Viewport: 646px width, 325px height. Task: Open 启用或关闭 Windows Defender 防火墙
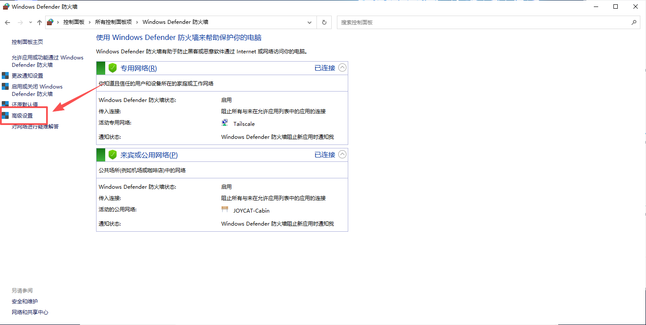click(37, 90)
